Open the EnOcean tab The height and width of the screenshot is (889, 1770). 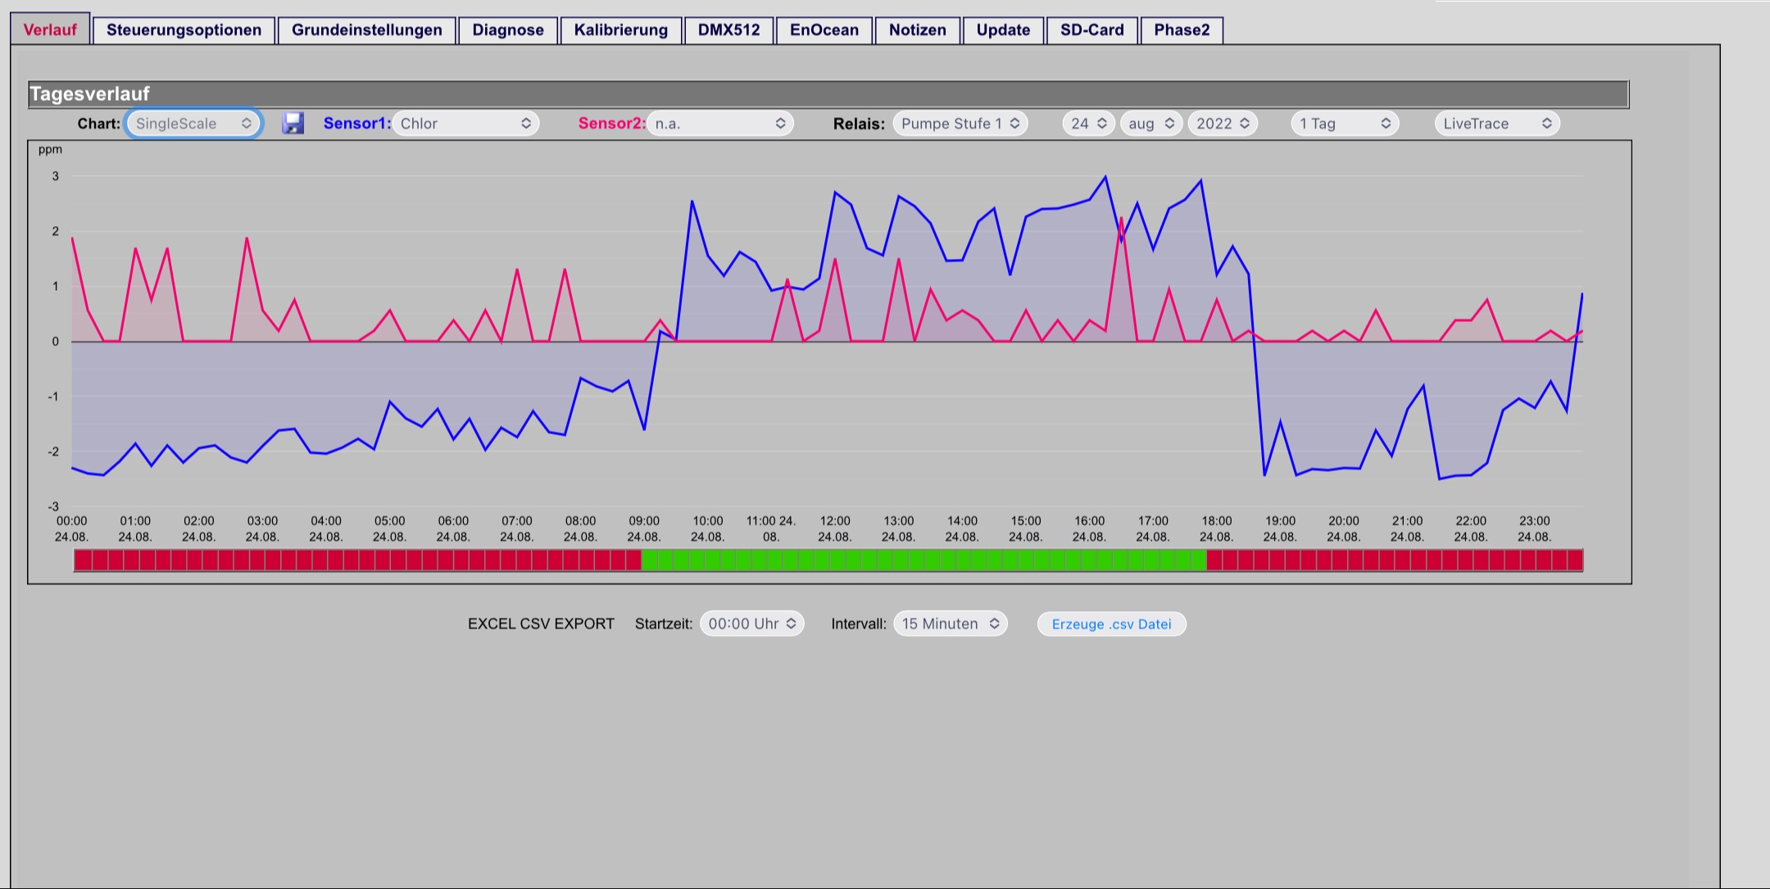click(824, 30)
